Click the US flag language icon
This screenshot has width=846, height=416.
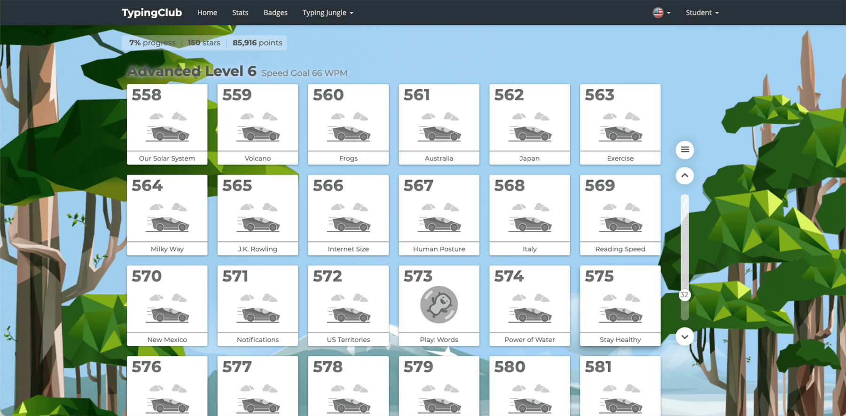(x=658, y=13)
